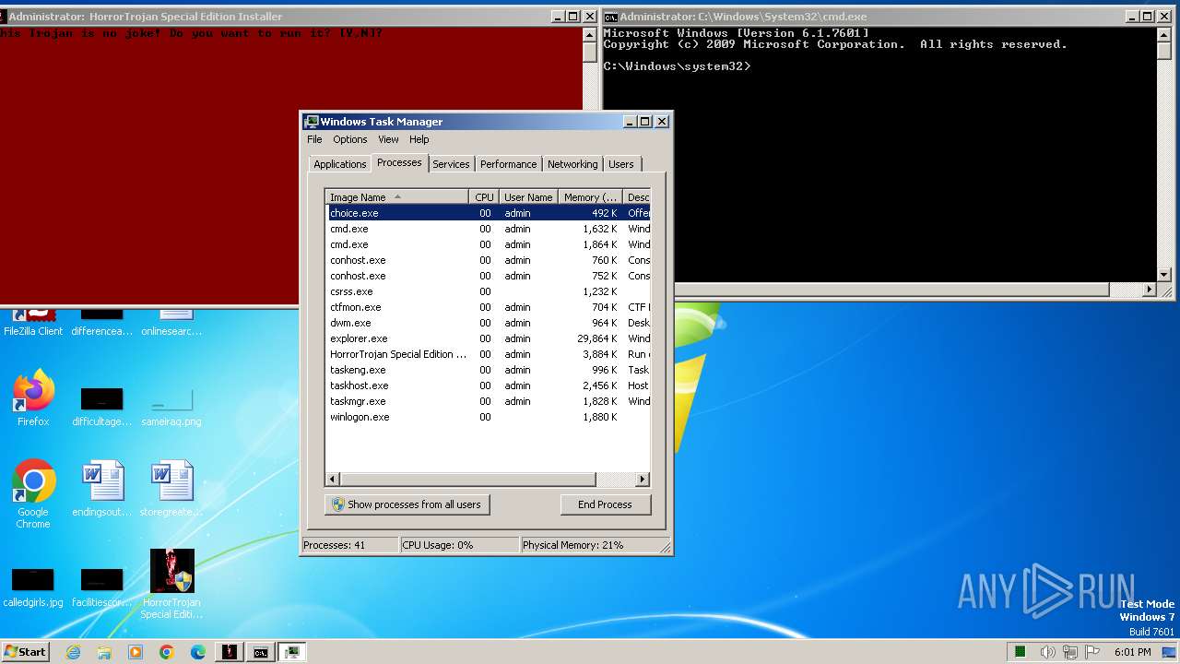The width and height of the screenshot is (1180, 664).
Task: Select the csrss.exe process row
Action: point(489,291)
